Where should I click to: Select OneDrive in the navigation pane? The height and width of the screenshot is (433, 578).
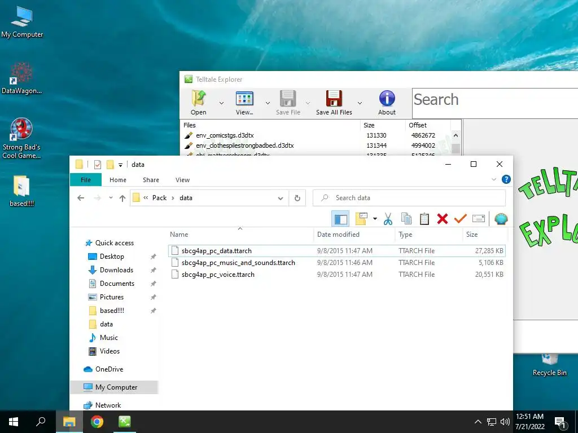(109, 369)
